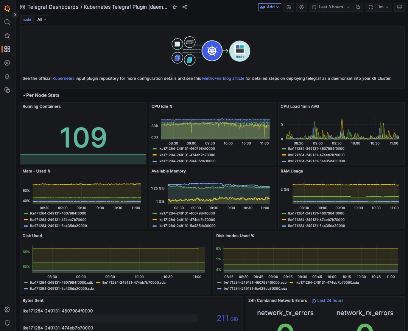Zoom out time range with magnifier icon
This screenshot has height=331, width=408.
point(358,7)
